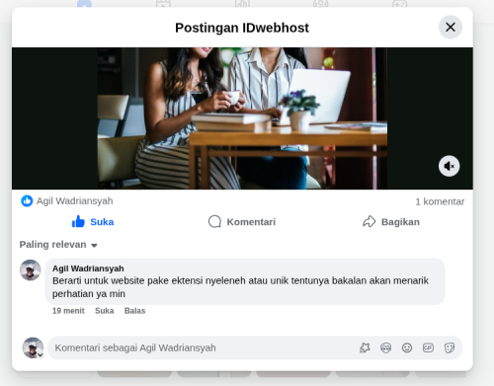Open blue like reaction icon list
The height and width of the screenshot is (386, 494).
pos(27,200)
